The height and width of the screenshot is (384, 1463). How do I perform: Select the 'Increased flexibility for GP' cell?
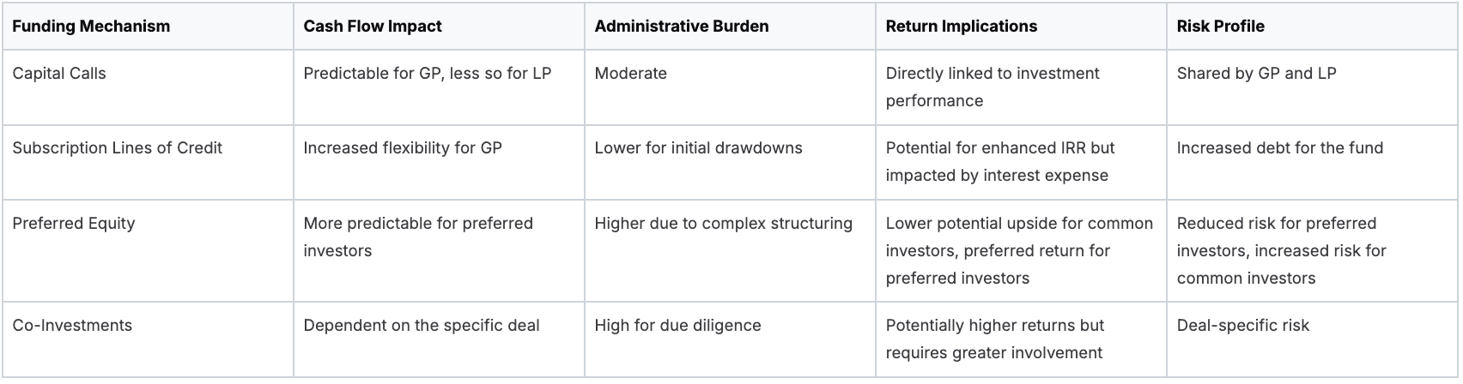click(403, 148)
